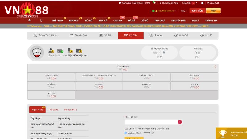Open the ĐẠI LÝ menu
Screen dimensions: 247x139
[x=195, y=20]
